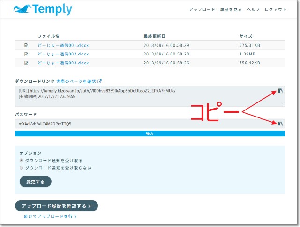Click the blue password strength bar
Screen dimensions: 300x227
coord(150,133)
